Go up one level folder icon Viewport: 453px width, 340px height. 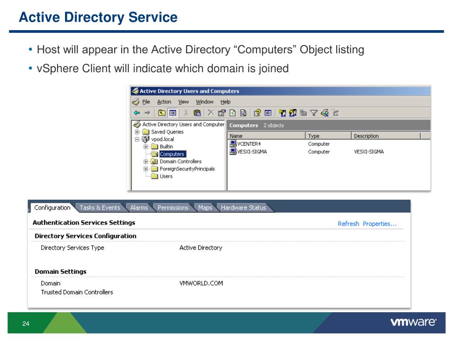(x=162, y=113)
